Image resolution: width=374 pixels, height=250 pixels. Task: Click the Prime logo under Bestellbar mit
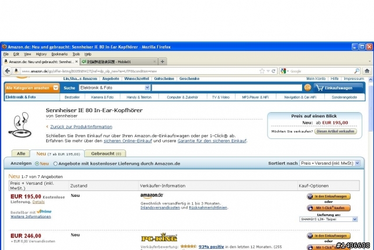pyautogui.click(x=44, y=211)
